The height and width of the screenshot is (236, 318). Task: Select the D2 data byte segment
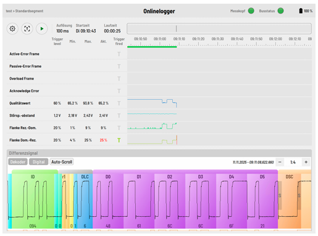tap(170, 201)
